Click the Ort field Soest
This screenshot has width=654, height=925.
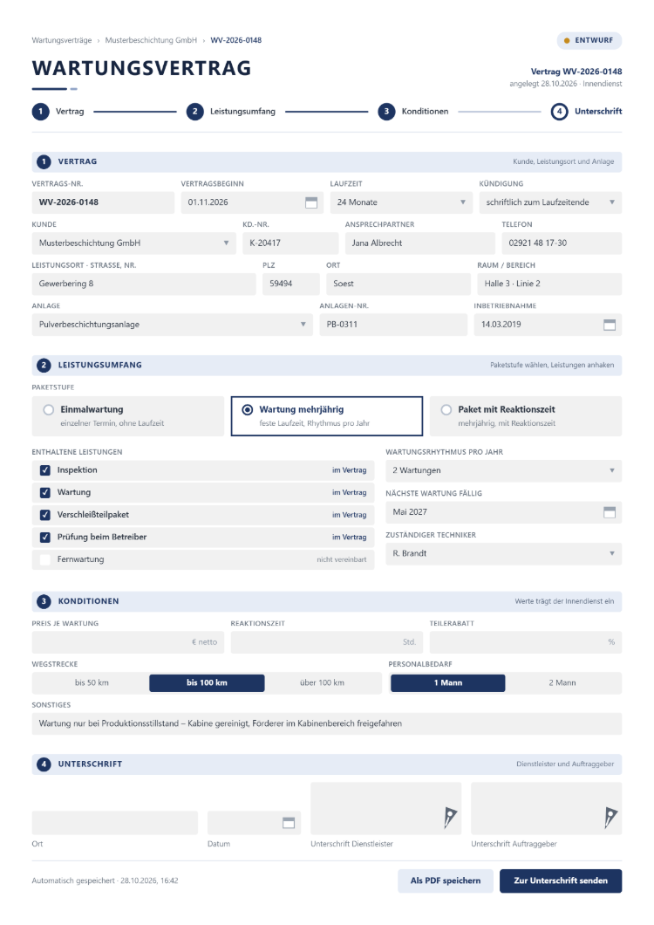[x=399, y=284]
